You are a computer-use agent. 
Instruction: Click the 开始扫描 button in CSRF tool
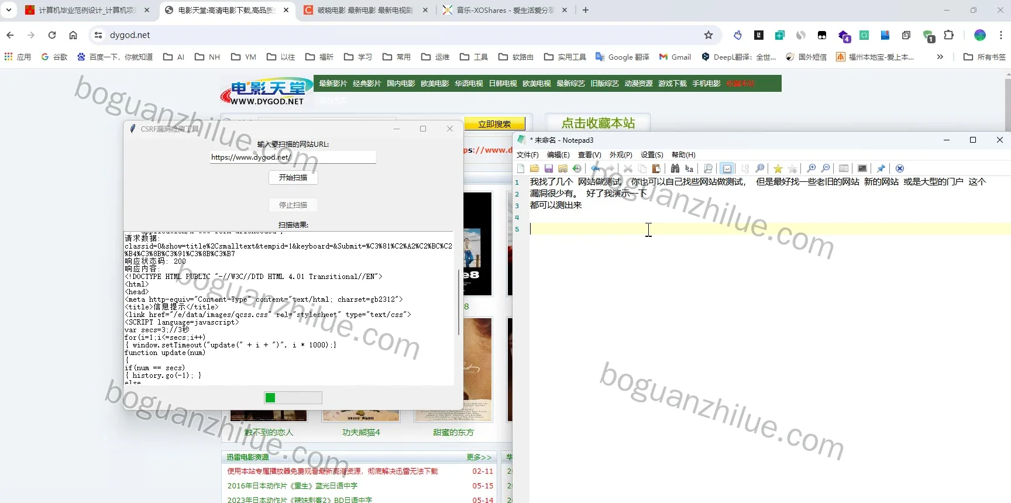293,178
